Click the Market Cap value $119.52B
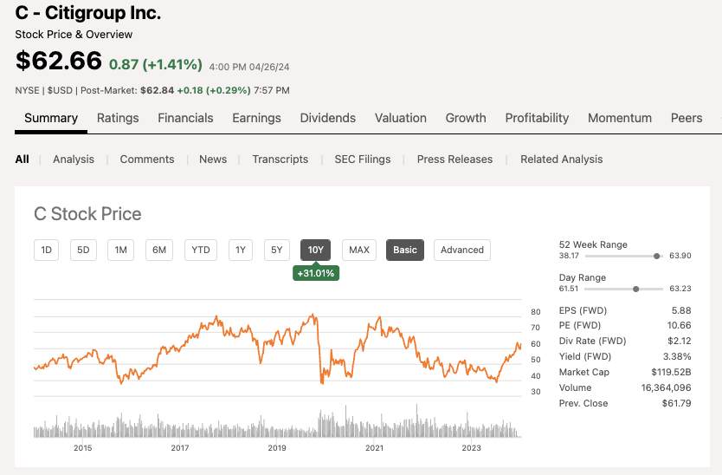The height and width of the screenshot is (475, 722). coord(671,372)
